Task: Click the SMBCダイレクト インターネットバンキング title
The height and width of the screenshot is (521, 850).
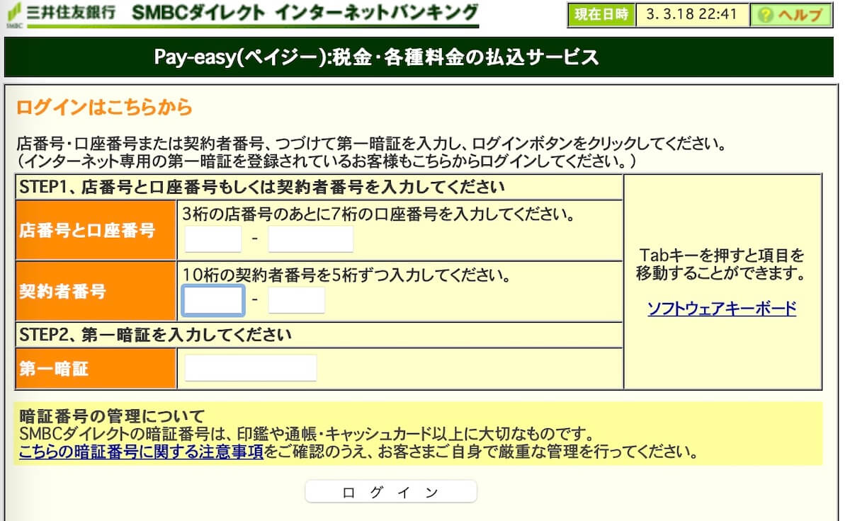Action: pyautogui.click(x=305, y=13)
